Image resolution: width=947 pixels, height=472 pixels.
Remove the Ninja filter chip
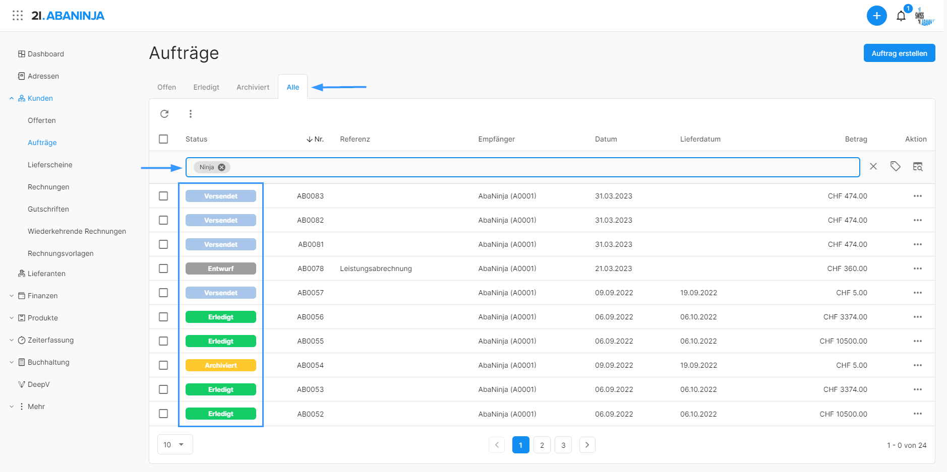[x=221, y=167]
